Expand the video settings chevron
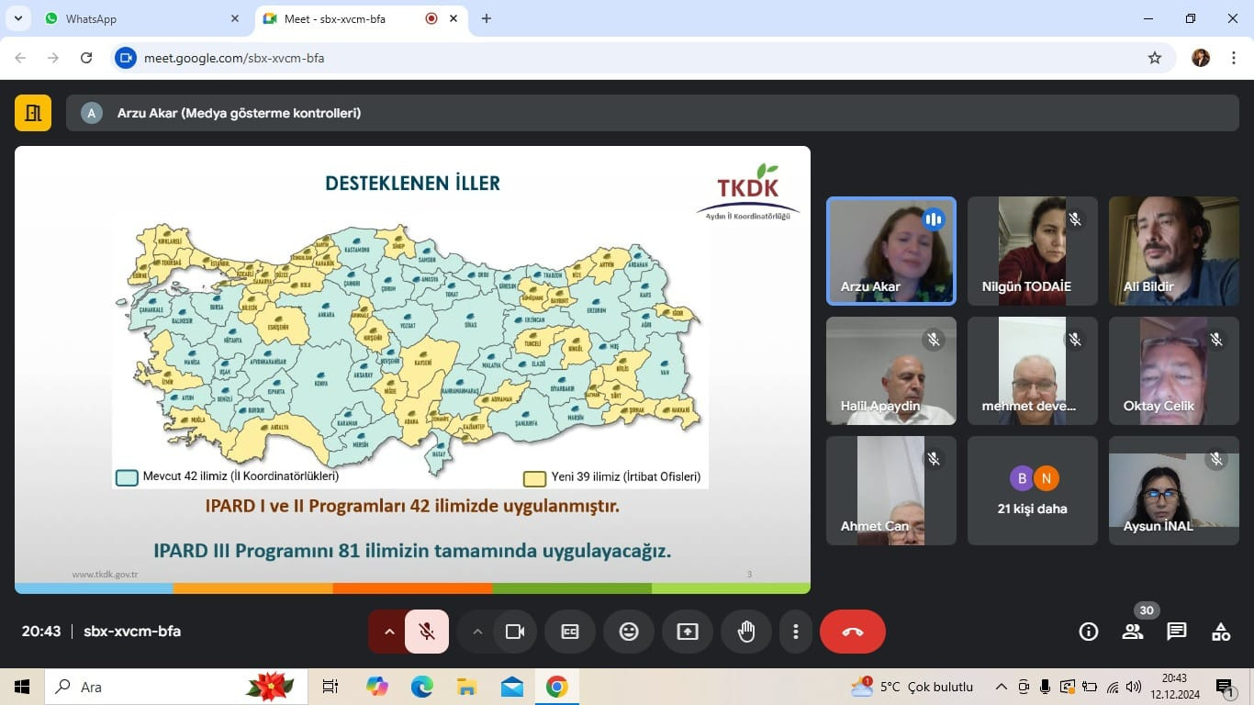1254x705 pixels. pos(477,632)
